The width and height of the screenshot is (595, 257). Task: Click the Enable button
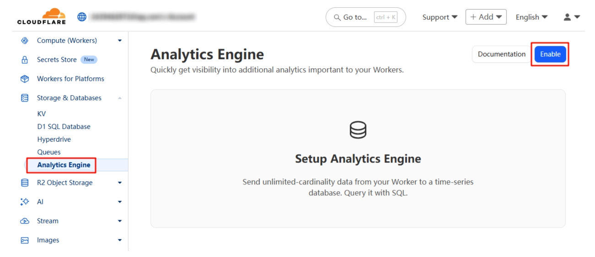(x=550, y=54)
